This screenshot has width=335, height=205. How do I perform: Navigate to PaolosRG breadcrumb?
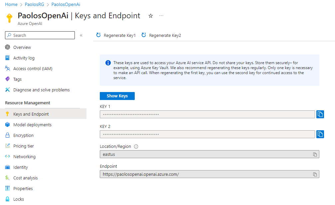(34, 4)
